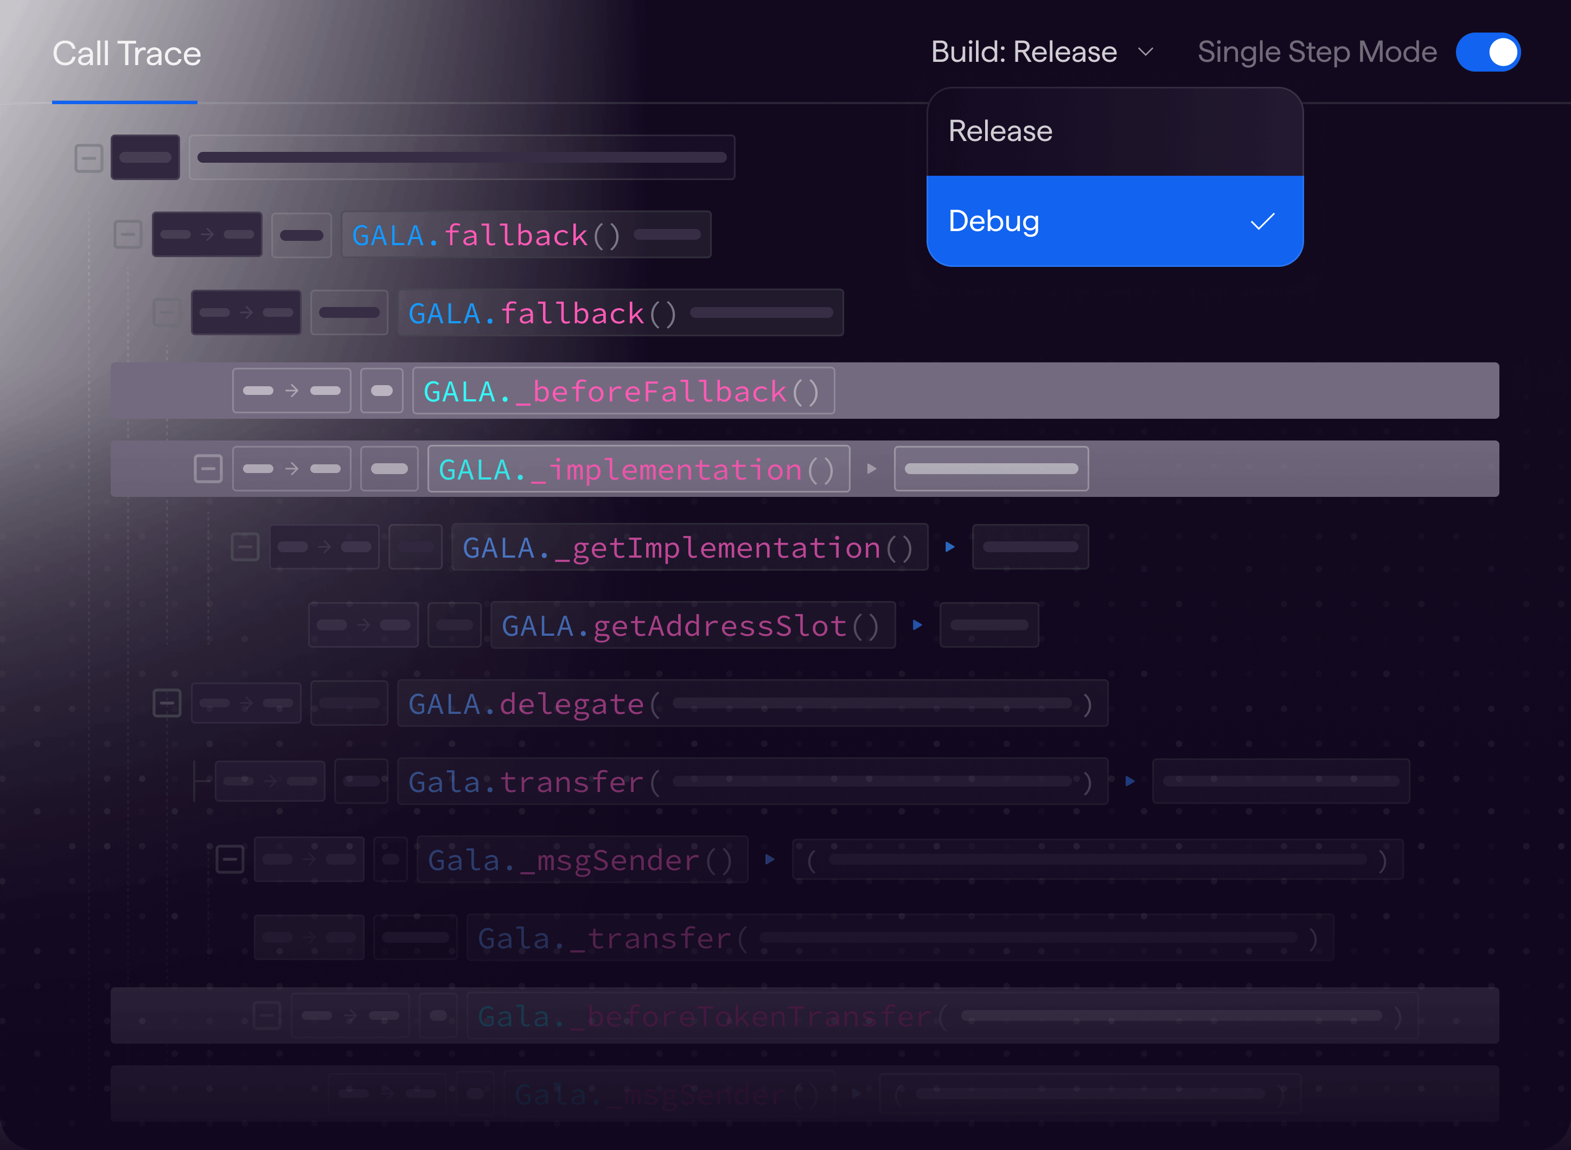Click return arrow after GALA.getAddressSlot()
Viewport: 1571px width, 1150px height.
917,625
